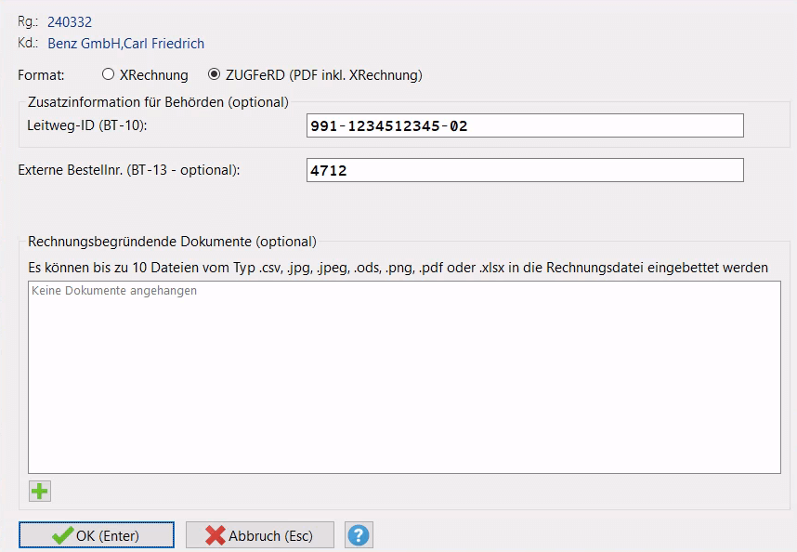The image size is (797, 552).
Task: Click customer link Benz GmbH,Carl Friedrich
Action: point(125,44)
